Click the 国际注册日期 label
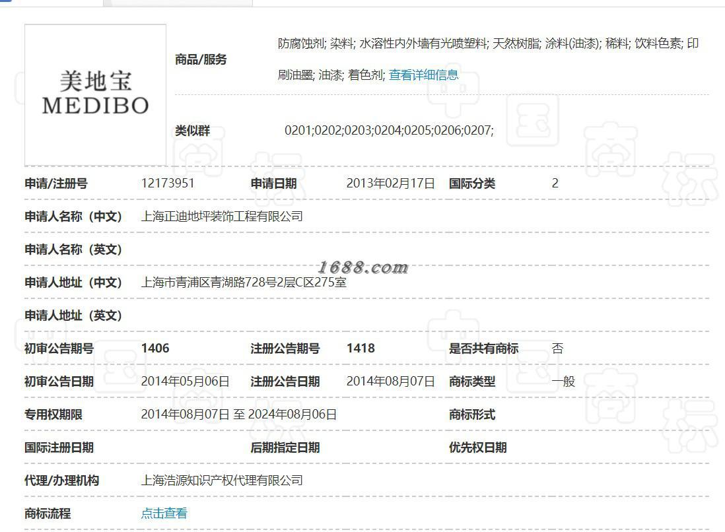 pyautogui.click(x=59, y=448)
